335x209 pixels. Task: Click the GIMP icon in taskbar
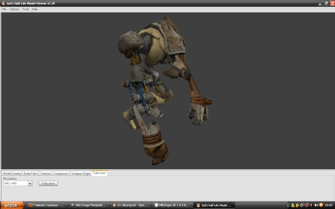coord(72,205)
